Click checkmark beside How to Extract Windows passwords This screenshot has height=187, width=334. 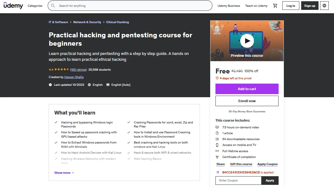pyautogui.click(x=56, y=143)
